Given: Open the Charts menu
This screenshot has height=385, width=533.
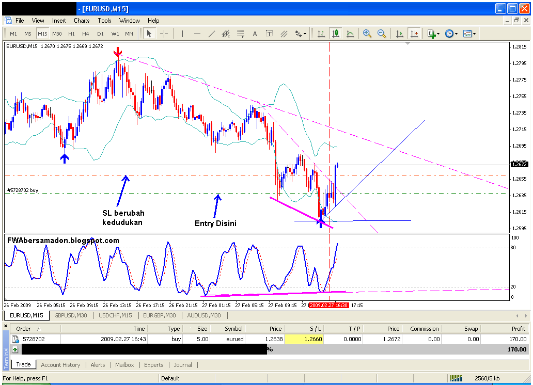Looking at the screenshot, I should [x=82, y=21].
